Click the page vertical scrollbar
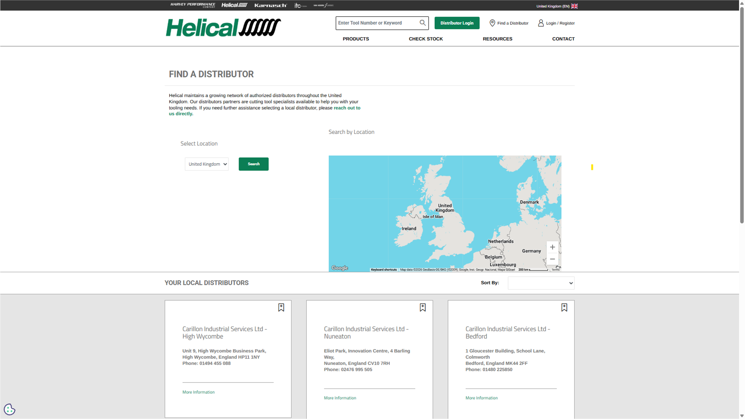The image size is (745, 419). 742,116
